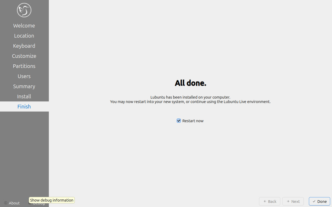Choose the Users step
Image resolution: width=332 pixels, height=207 pixels.
point(24,76)
